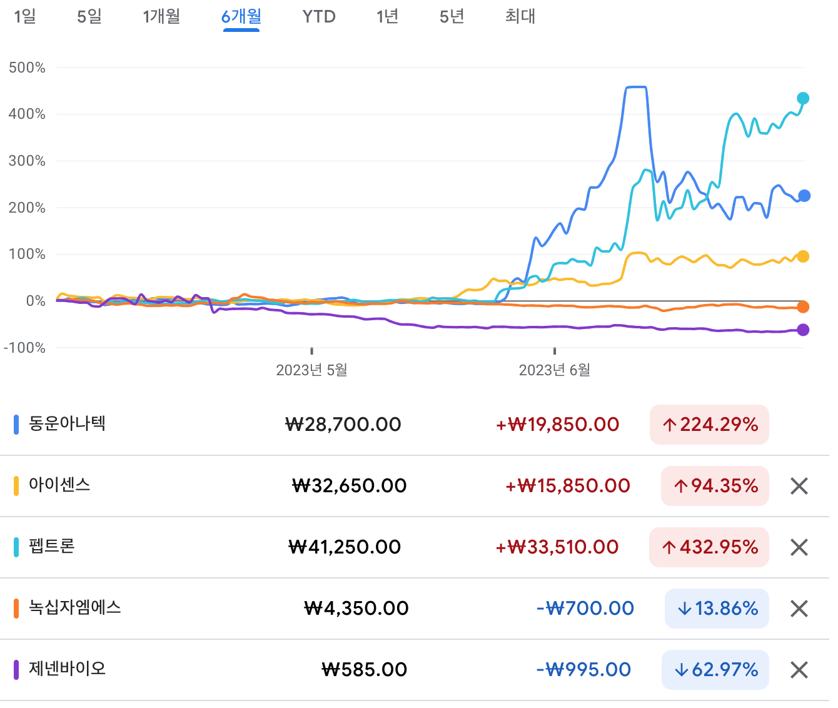Switch to the 최대 range tab
The width and height of the screenshot is (838, 708).
[520, 17]
